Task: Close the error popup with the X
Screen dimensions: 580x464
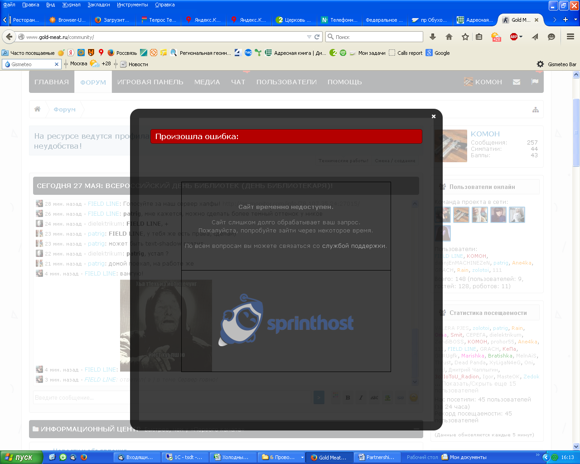Action: click(434, 116)
